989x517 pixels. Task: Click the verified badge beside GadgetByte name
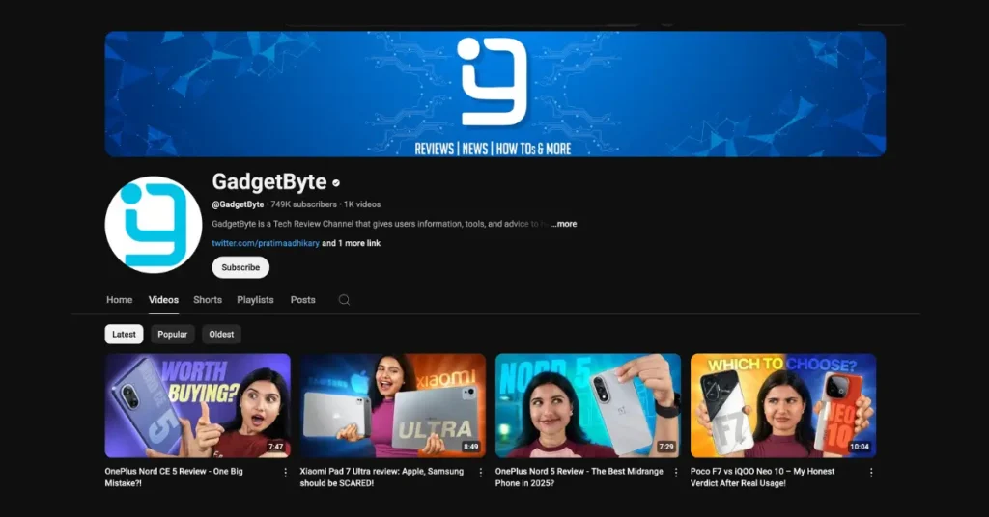(x=336, y=183)
